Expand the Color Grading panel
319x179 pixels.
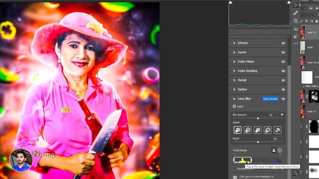click(x=234, y=71)
